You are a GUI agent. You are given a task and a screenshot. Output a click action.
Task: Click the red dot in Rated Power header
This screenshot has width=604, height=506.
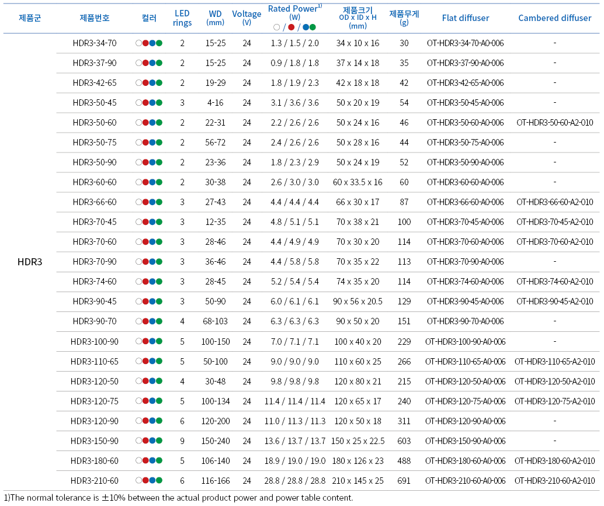pyautogui.click(x=291, y=27)
